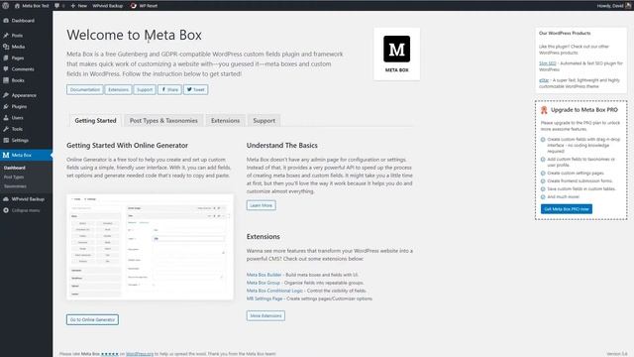Image resolution: width=634 pixels, height=357 pixels.
Task: Open Pages in the sidebar
Action: pyautogui.click(x=26, y=58)
